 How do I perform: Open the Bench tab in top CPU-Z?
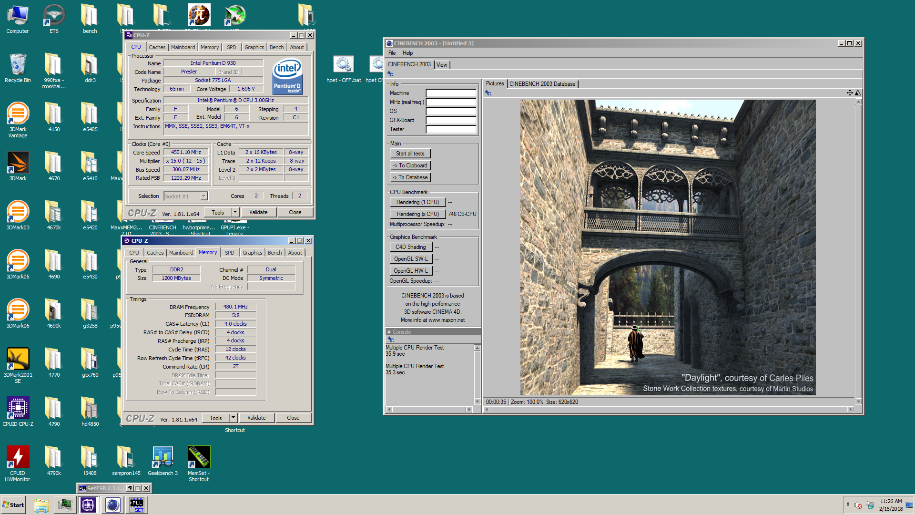[x=276, y=47]
